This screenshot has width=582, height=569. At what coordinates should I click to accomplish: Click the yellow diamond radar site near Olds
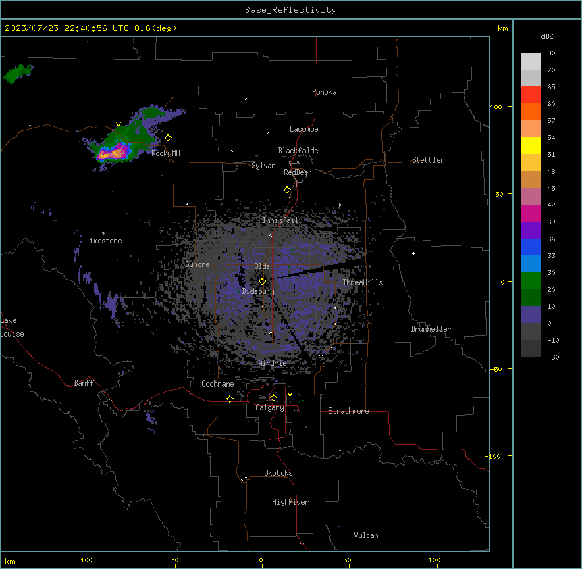point(262,282)
